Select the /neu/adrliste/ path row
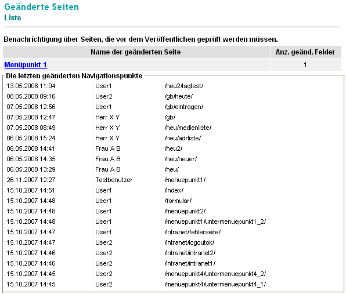Screen dimensions: 346x294 tap(182, 138)
